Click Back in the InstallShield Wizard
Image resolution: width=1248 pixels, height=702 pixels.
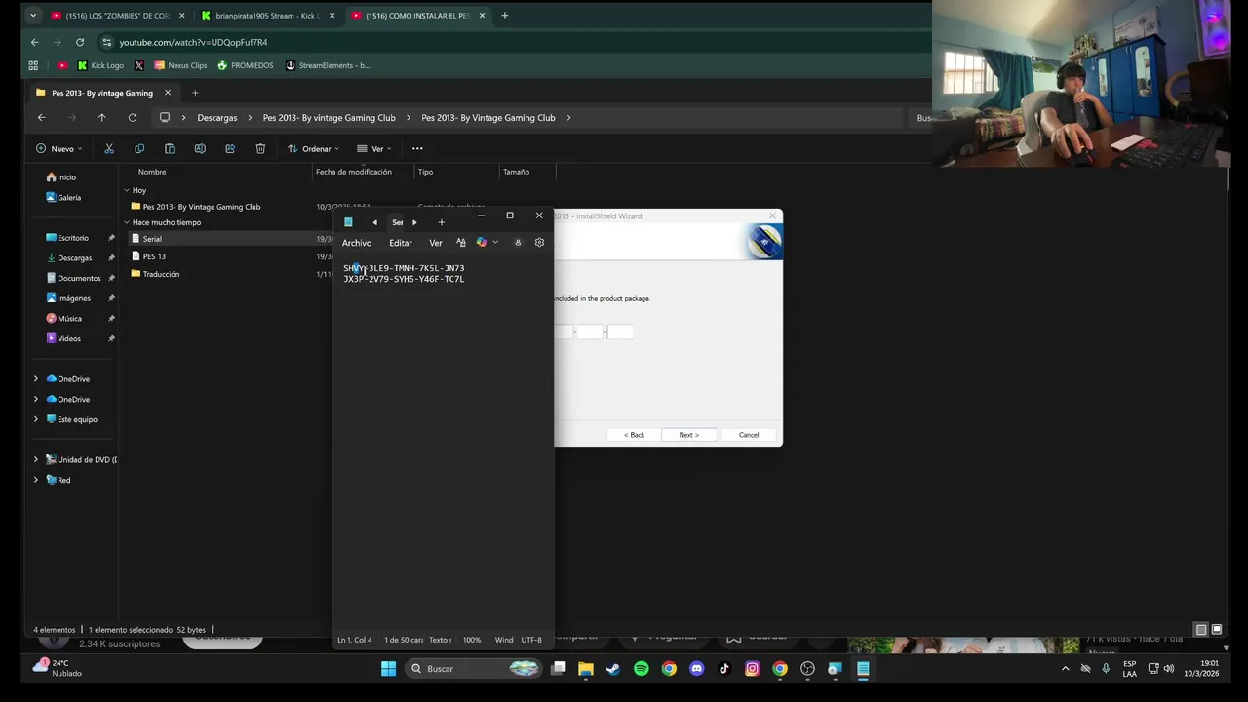635,435
